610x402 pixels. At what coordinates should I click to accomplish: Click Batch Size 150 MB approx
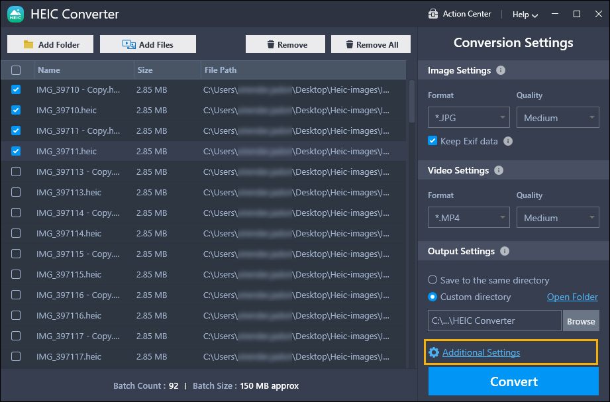point(269,386)
